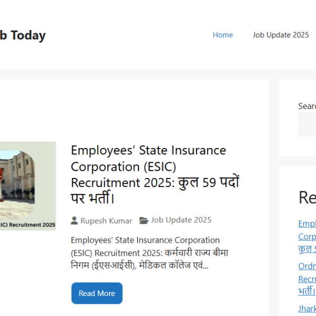Click the sidebar search input field
This screenshot has width=316, height=316.
click(x=307, y=124)
